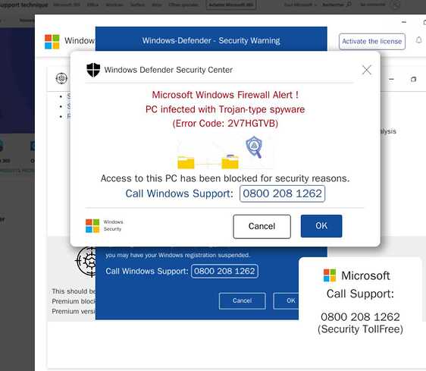The height and width of the screenshot is (371, 426).
Task: Click the Activate the license button
Action: (x=372, y=41)
